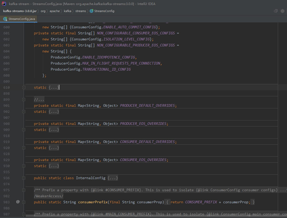The image size is (287, 218).
Task: Click MAX_IN_FLIGHT_REQUESTS_PER_CONNECTION constant
Action: pyautogui.click(x=121, y=63)
